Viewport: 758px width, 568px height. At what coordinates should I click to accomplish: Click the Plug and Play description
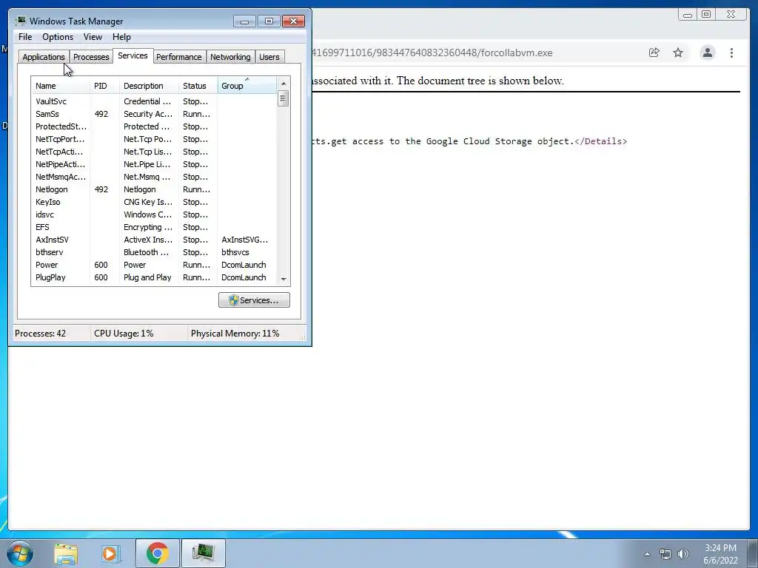[147, 277]
